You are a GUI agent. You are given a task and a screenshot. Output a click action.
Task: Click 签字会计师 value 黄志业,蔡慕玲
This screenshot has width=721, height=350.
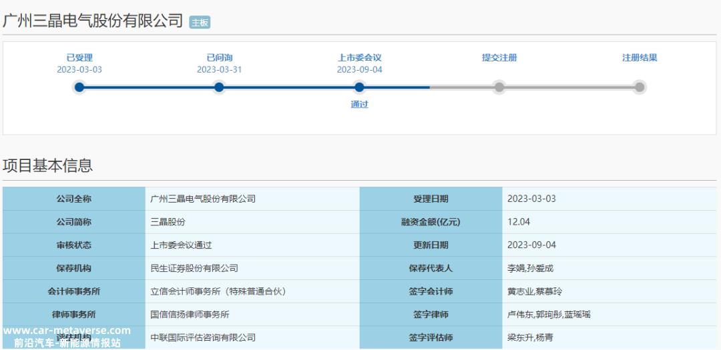[x=534, y=291]
